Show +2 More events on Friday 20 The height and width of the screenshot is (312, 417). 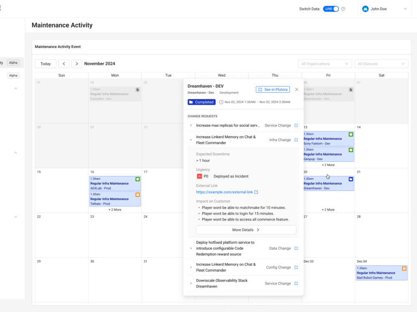(x=328, y=210)
